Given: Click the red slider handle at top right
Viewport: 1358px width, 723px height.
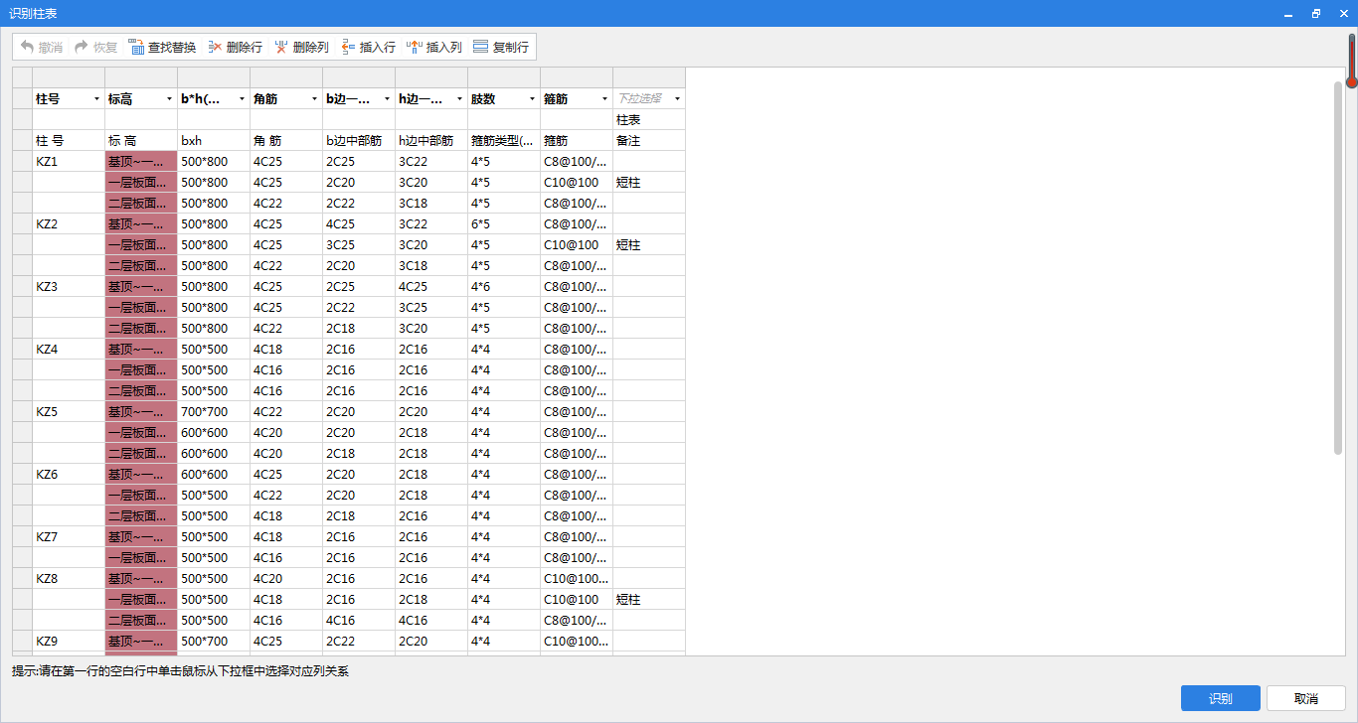Looking at the screenshot, I should click(1352, 82).
